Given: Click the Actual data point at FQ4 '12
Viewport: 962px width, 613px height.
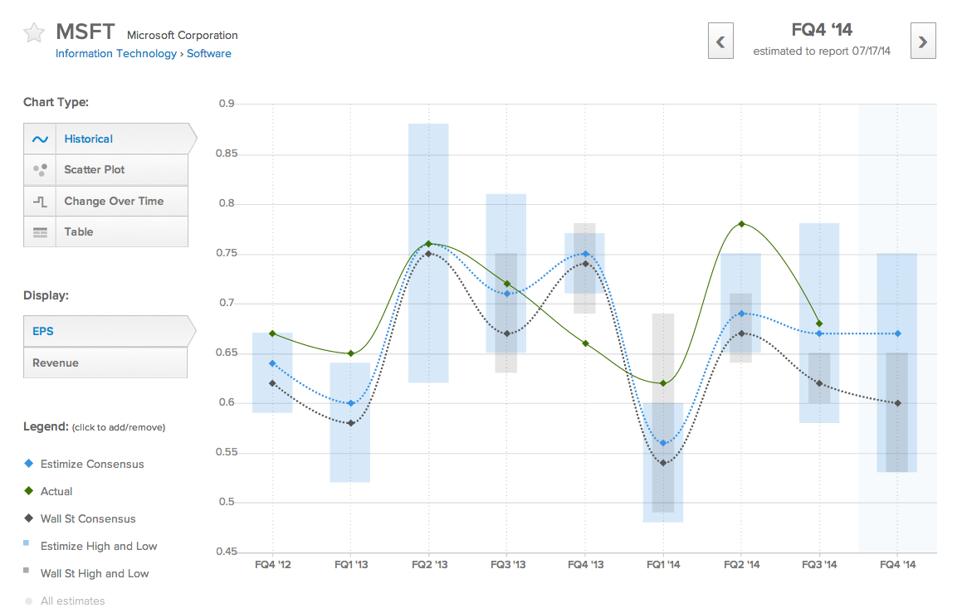Looking at the screenshot, I should point(272,333).
